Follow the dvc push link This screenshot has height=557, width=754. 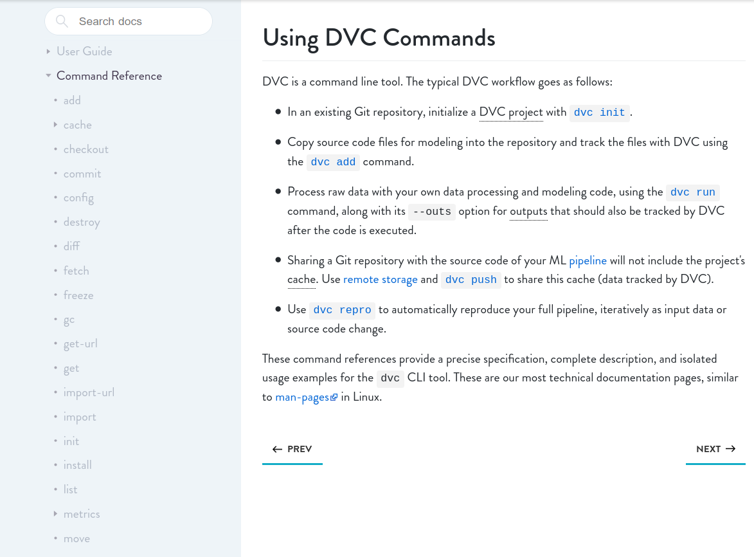point(471,280)
